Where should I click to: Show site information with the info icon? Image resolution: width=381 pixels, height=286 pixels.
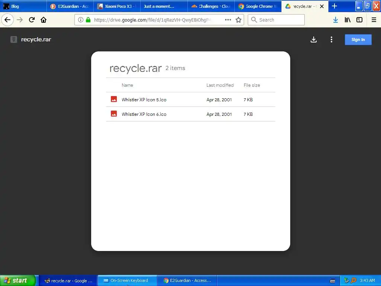coord(81,20)
